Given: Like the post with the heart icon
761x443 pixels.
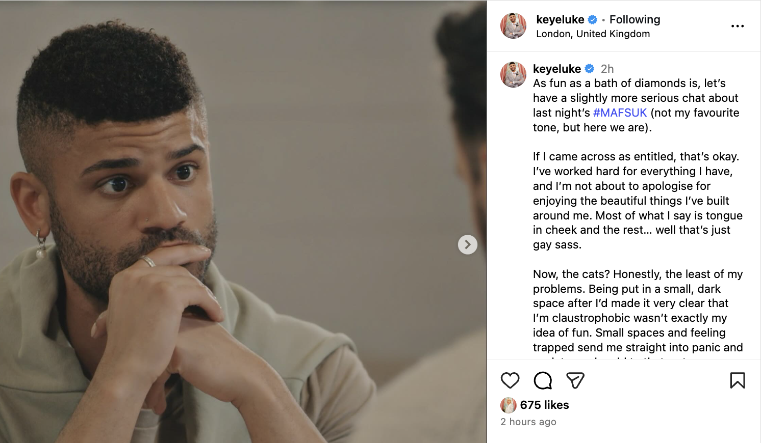Looking at the screenshot, I should pos(510,380).
